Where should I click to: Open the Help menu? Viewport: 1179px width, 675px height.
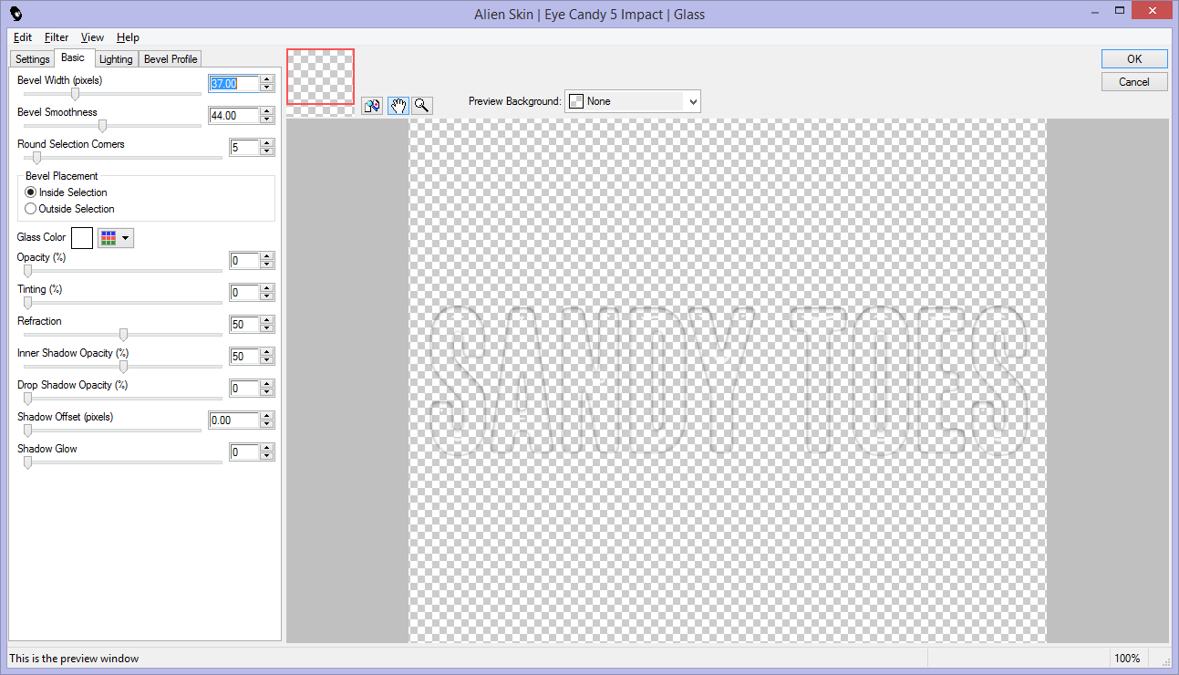click(x=128, y=37)
